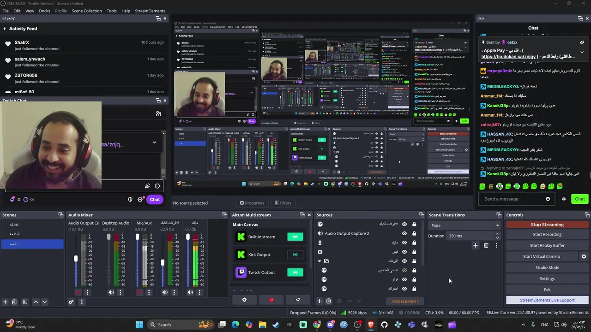Image resolution: width=591 pixels, height=332 pixels.
Task: Open GitHub Desktop from the taskbar
Action: coord(384,325)
